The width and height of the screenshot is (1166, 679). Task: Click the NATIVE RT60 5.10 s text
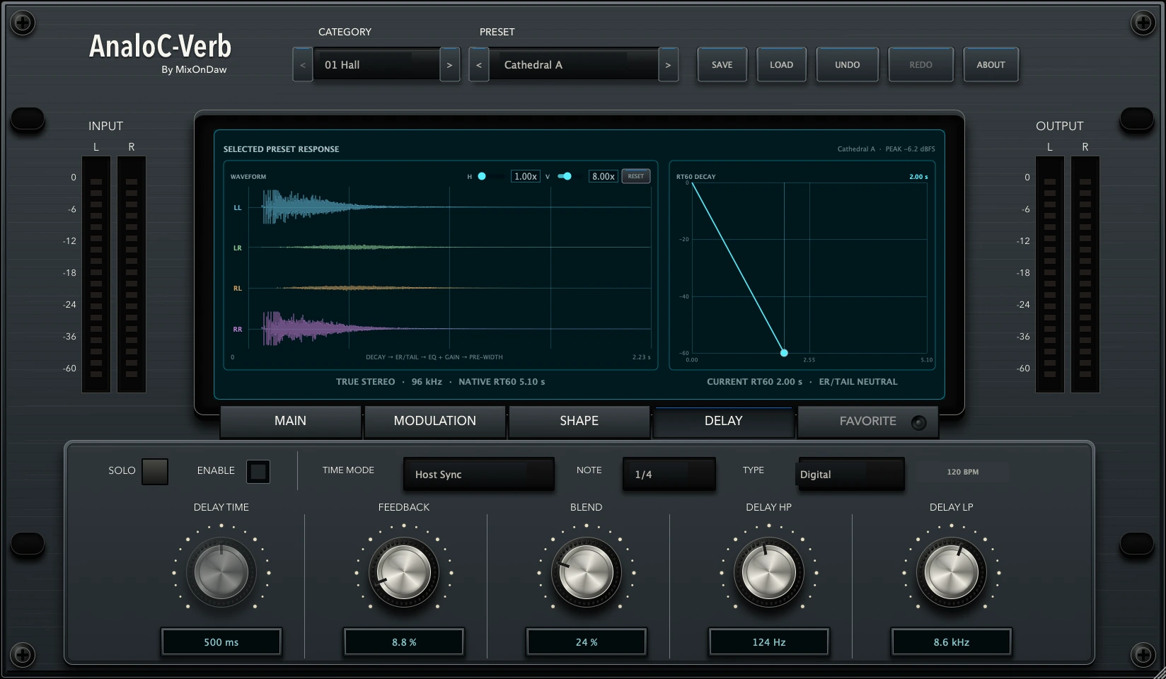click(502, 382)
